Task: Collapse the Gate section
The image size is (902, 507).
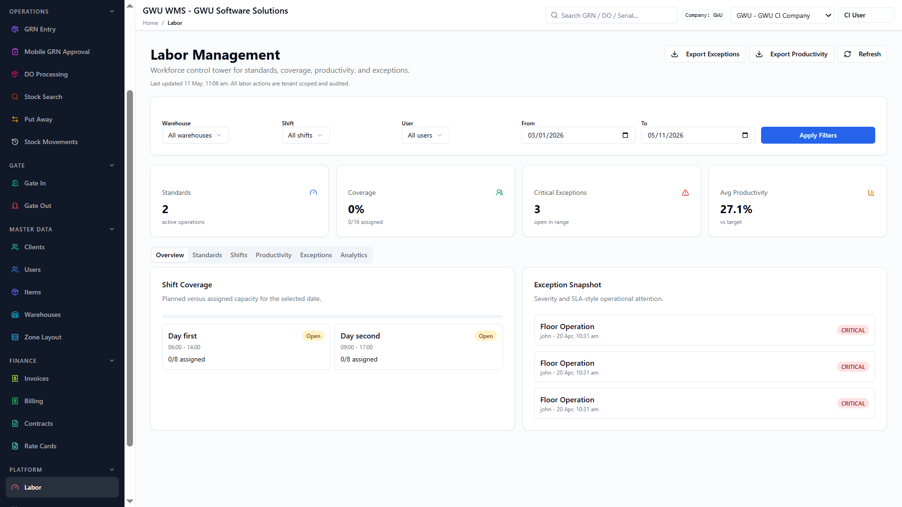Action: coord(112,165)
